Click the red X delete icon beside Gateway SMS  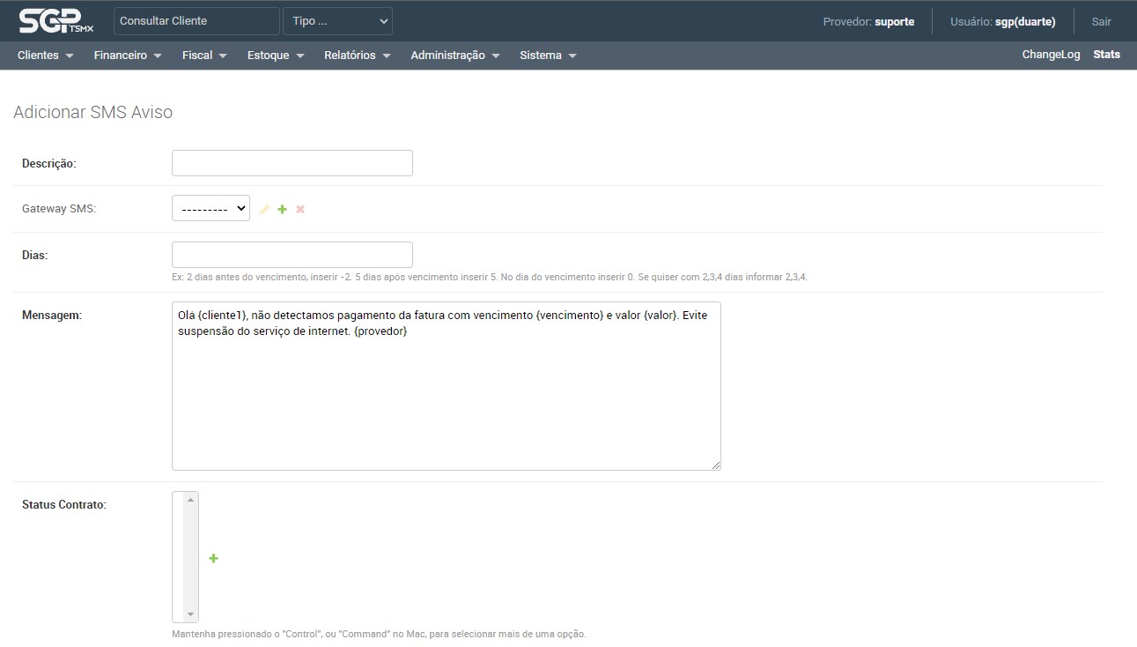click(300, 210)
